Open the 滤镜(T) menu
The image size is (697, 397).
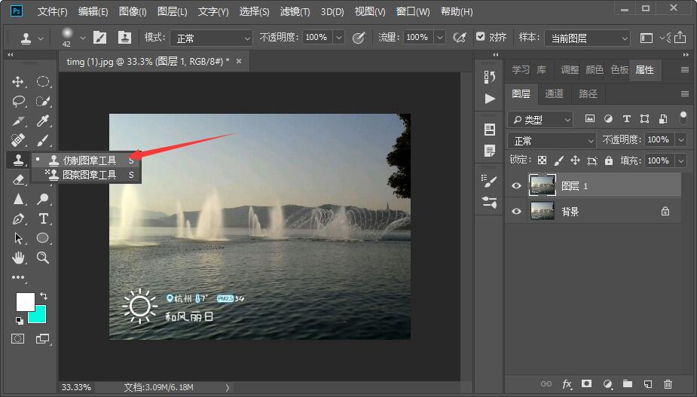295,11
